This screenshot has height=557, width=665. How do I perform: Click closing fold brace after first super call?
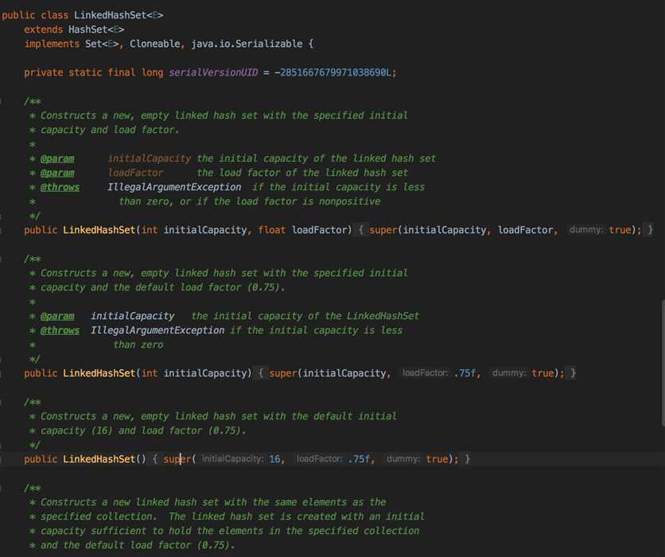point(650,230)
